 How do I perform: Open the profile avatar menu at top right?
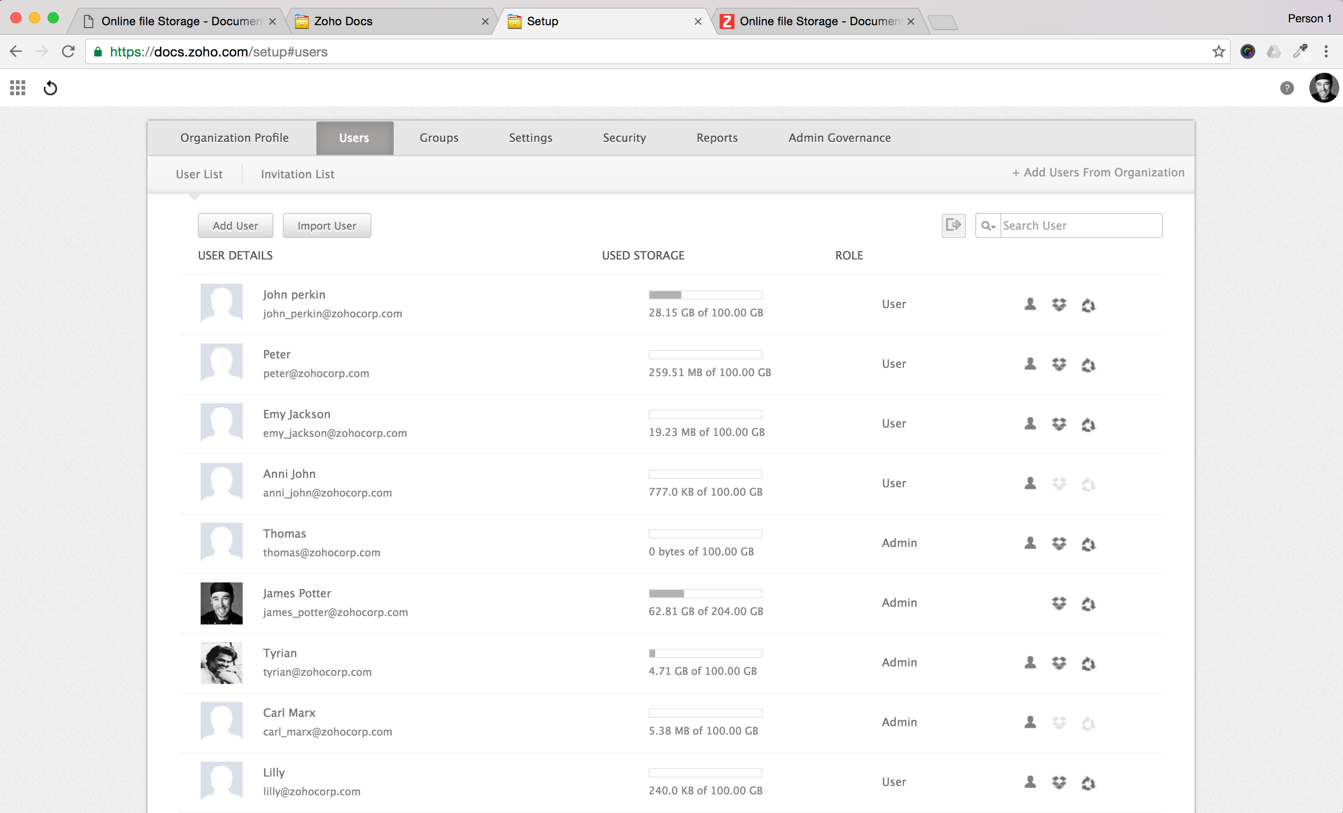click(x=1323, y=88)
